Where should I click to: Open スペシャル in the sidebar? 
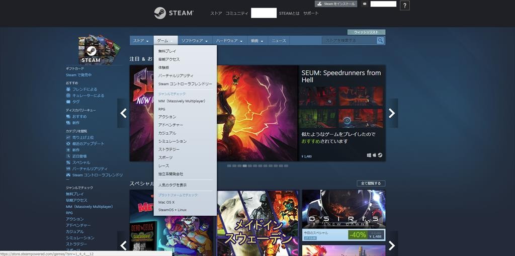click(x=81, y=162)
